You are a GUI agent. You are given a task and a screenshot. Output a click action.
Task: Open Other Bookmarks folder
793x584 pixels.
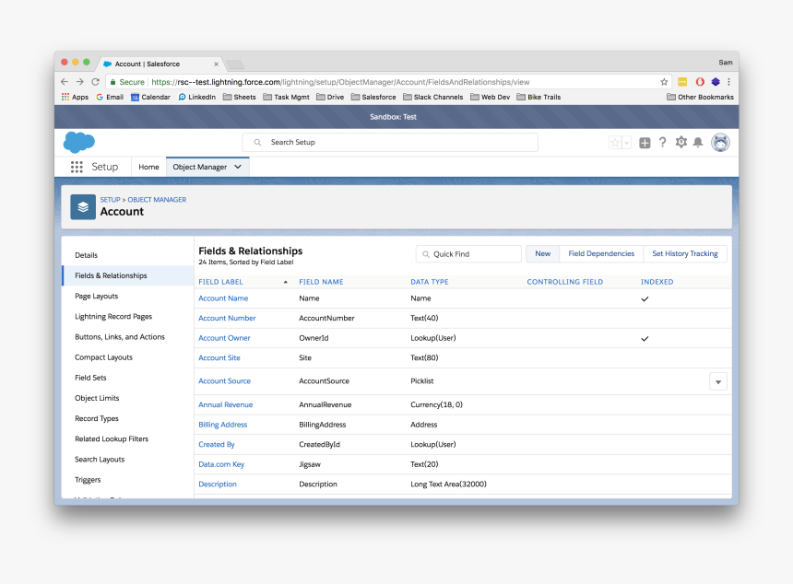coord(700,97)
